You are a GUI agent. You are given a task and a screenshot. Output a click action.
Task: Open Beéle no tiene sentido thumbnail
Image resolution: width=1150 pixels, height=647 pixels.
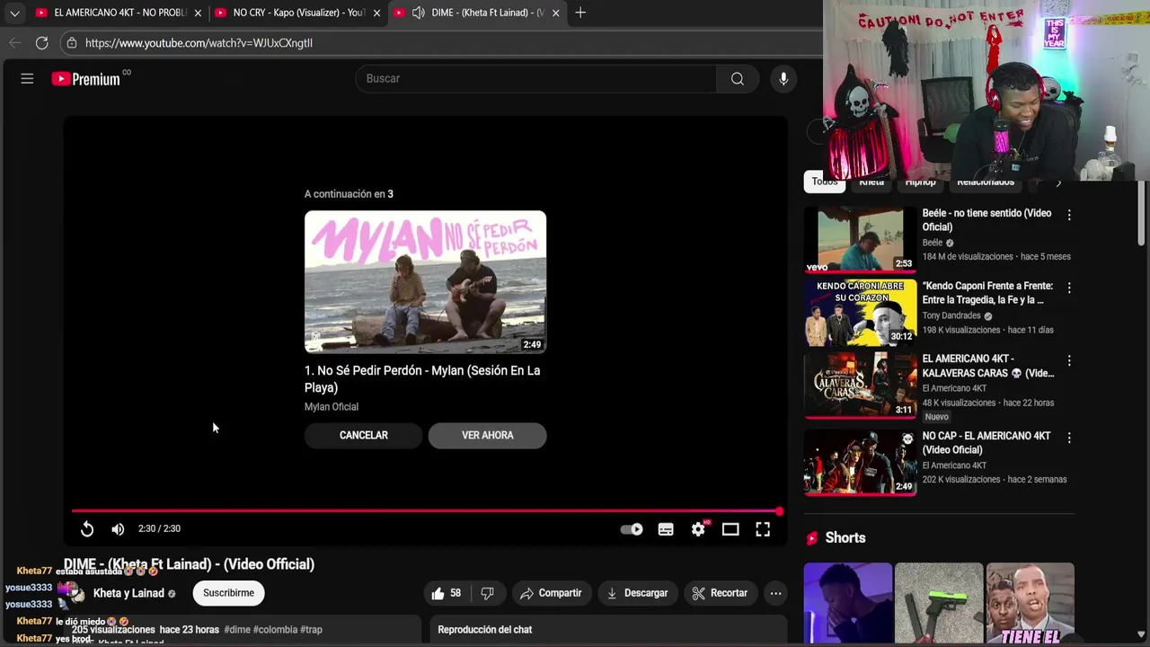860,239
